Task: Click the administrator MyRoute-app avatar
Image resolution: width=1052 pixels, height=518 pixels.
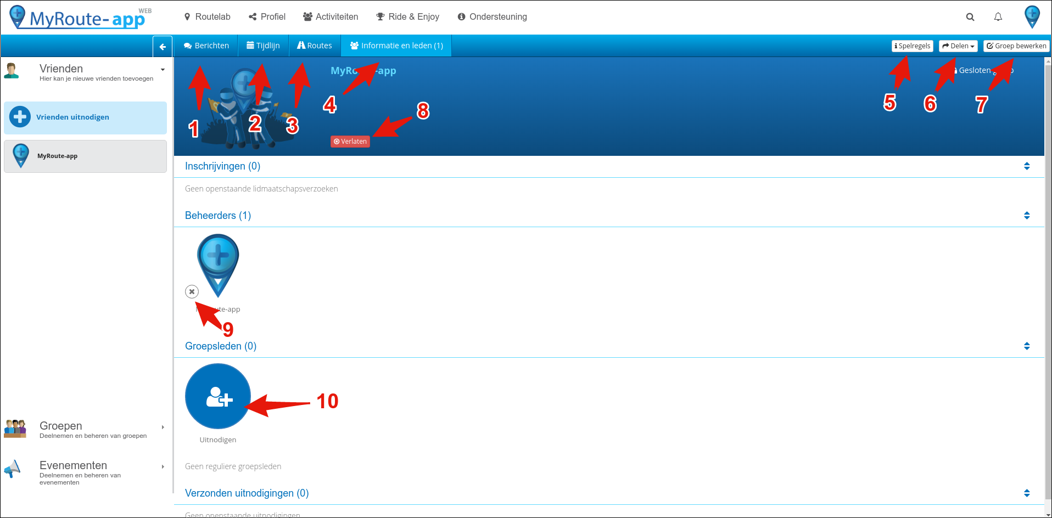Action: (x=218, y=266)
